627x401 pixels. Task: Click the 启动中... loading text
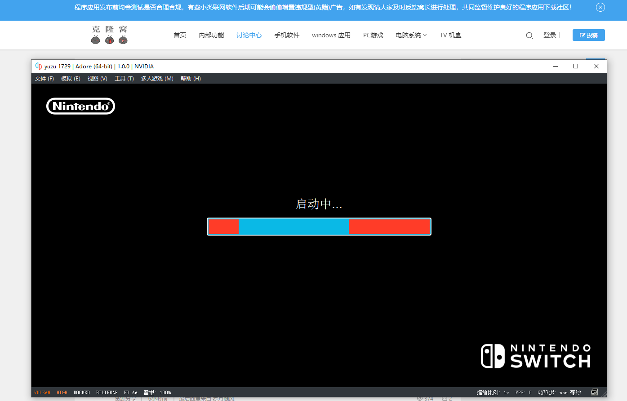[319, 204]
